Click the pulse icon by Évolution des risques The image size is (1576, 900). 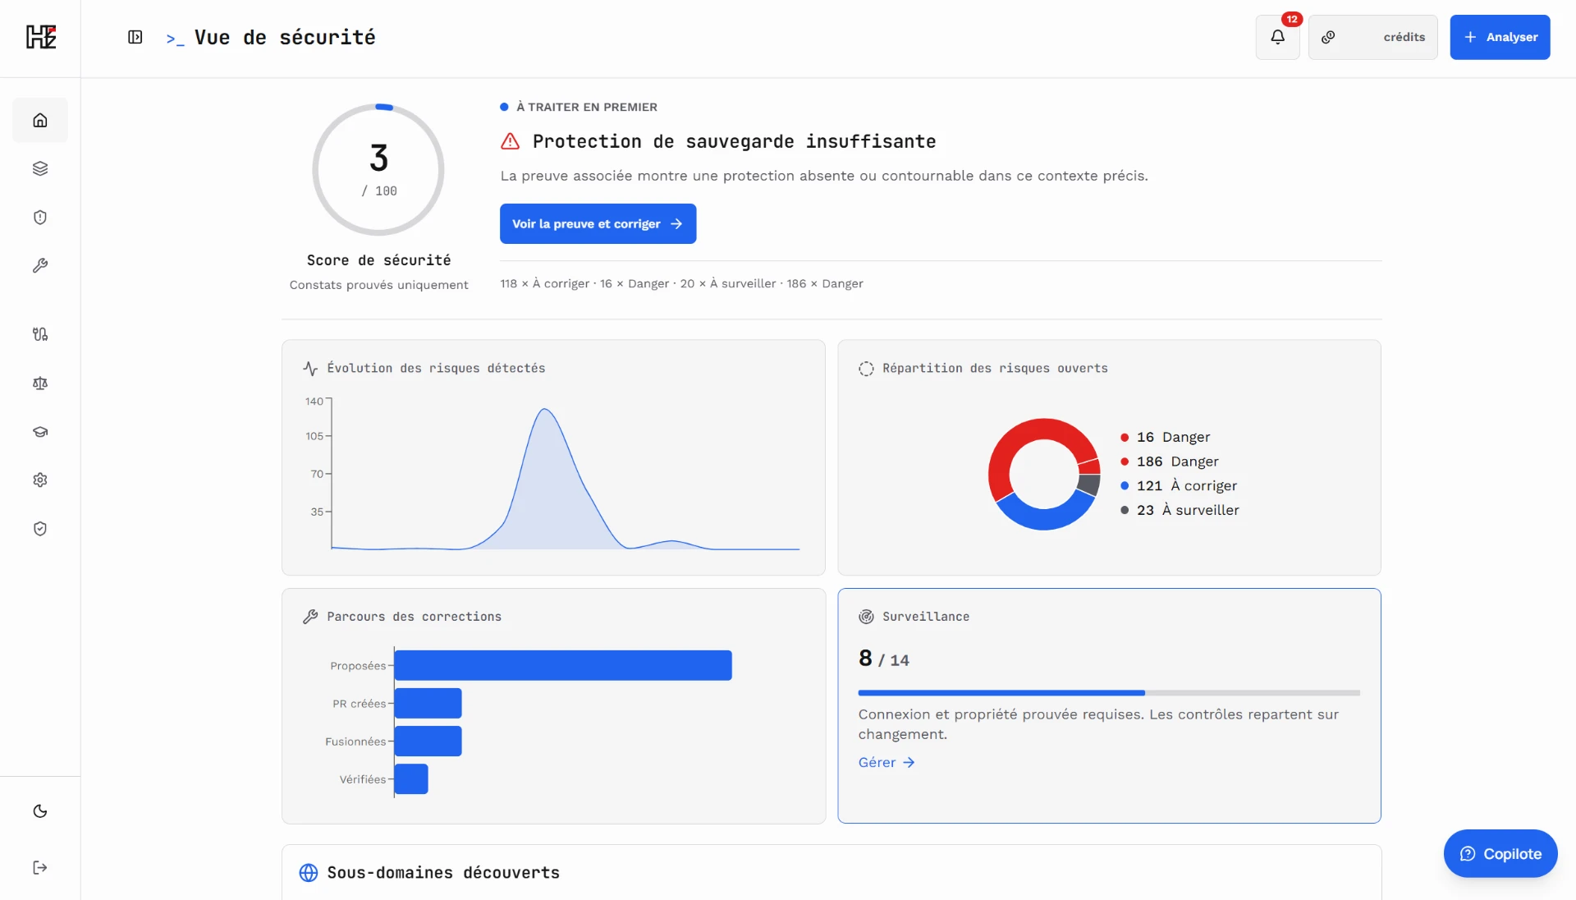click(x=310, y=369)
